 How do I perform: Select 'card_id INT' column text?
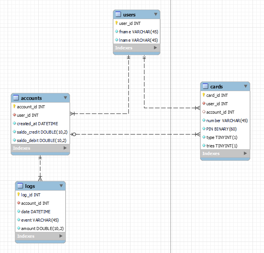click(217, 95)
